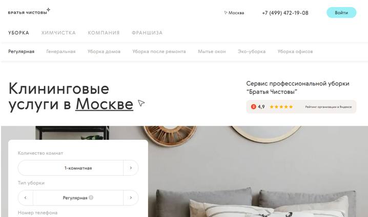The height and width of the screenshot is (217, 368).
Task: Call phone number +7 (499) 472-19-08
Action: pyautogui.click(x=285, y=13)
